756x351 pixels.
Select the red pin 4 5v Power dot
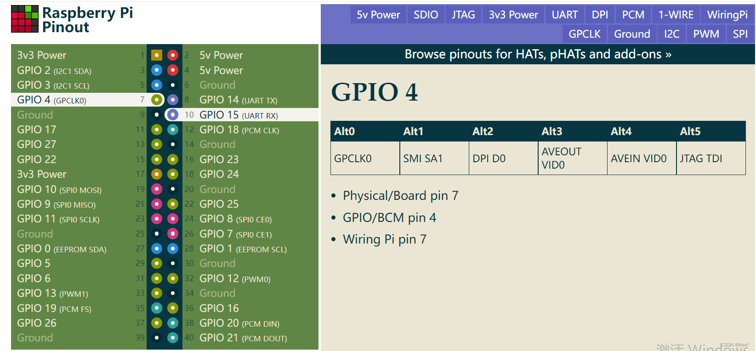(173, 70)
